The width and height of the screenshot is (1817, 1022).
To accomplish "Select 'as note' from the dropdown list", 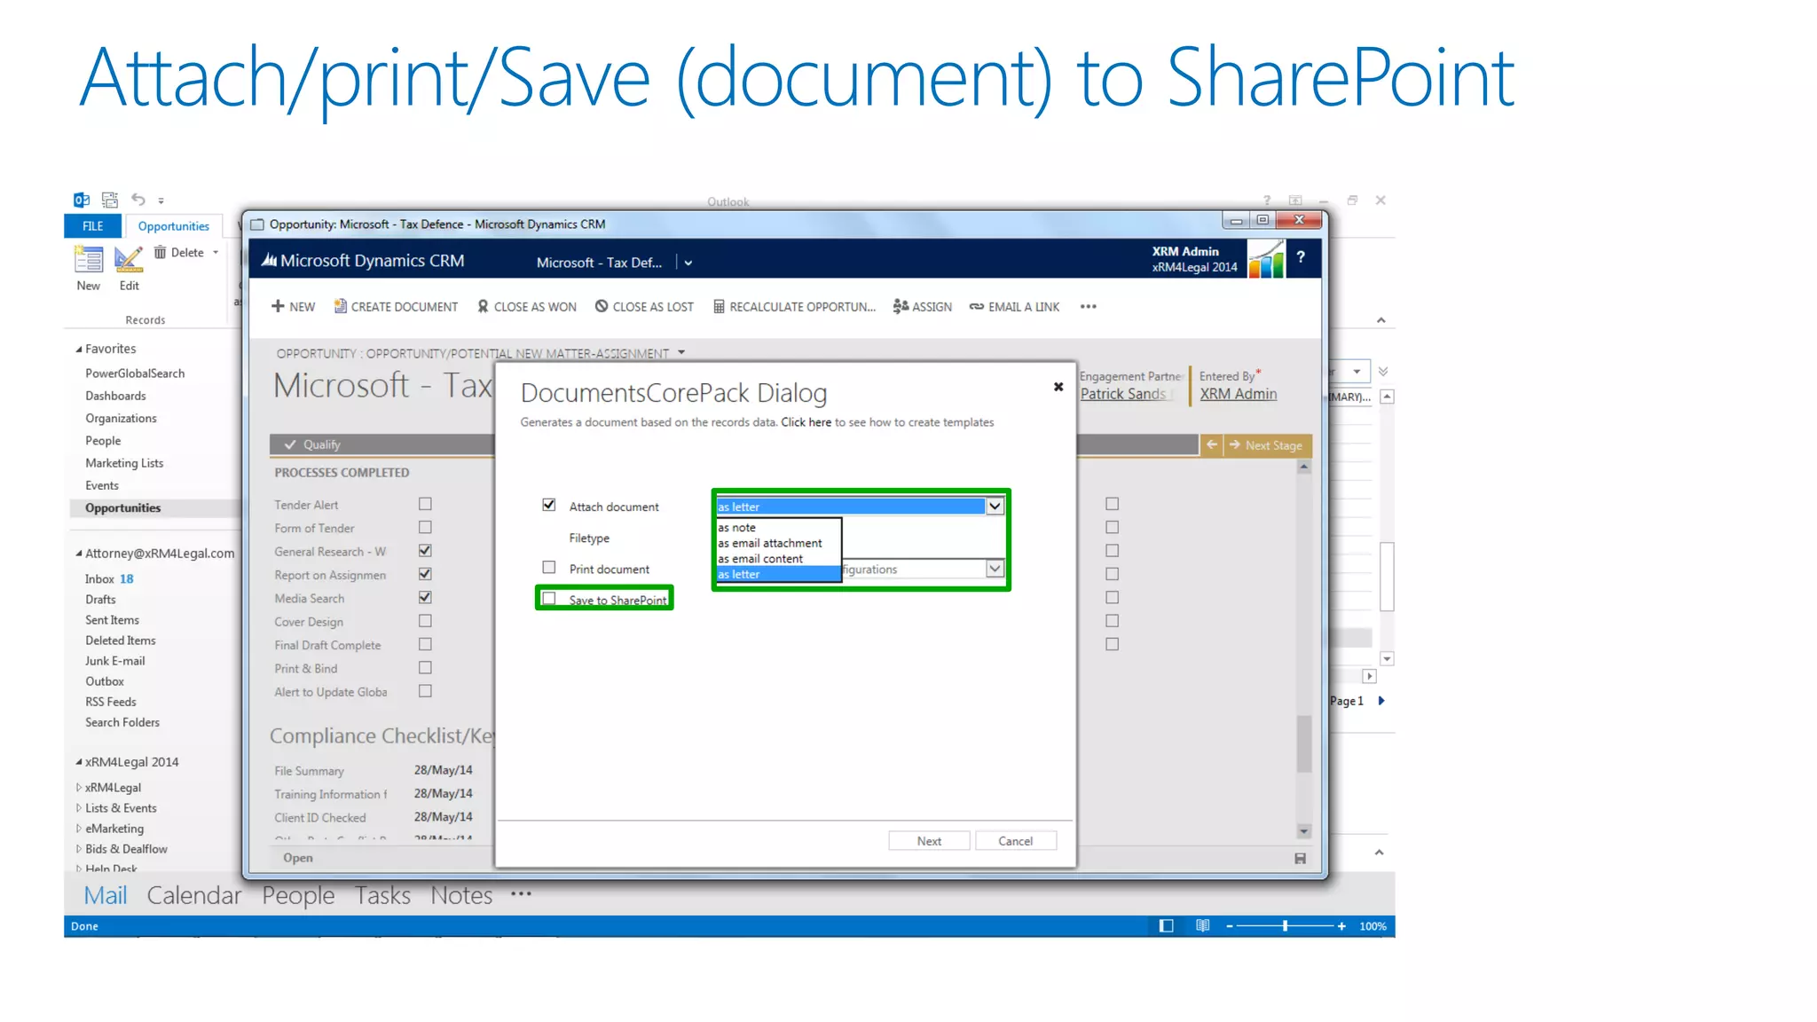I will (778, 527).
